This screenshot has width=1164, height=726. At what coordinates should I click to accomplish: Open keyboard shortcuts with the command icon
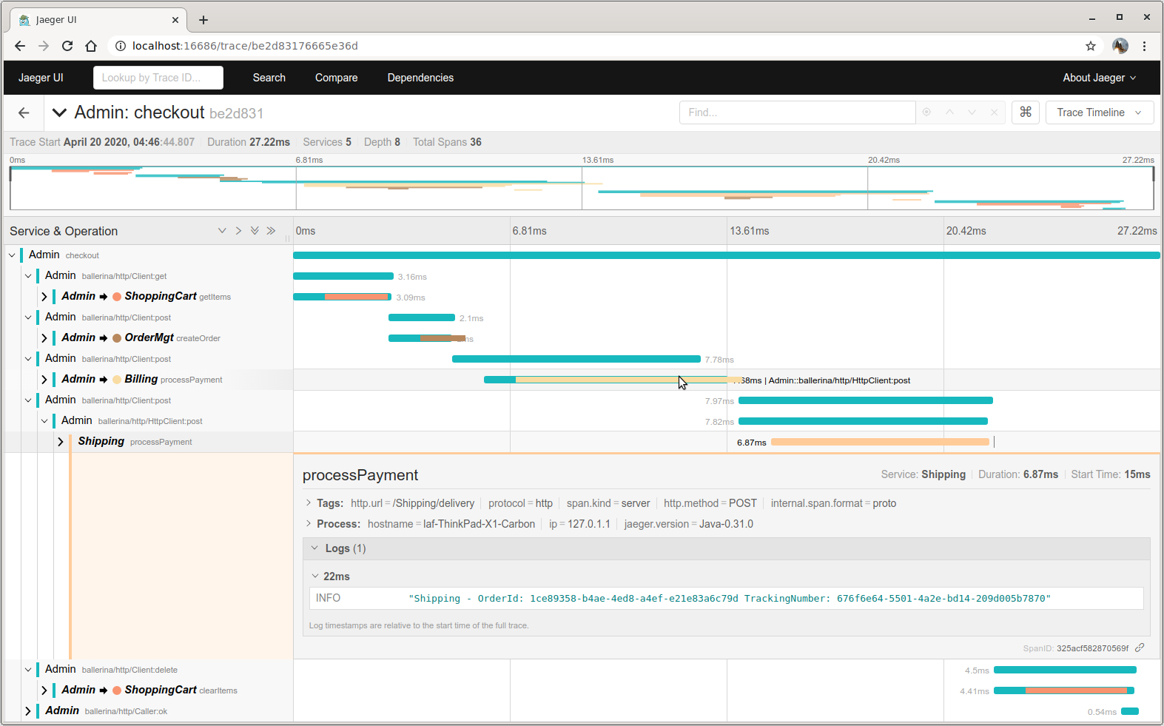click(1026, 112)
